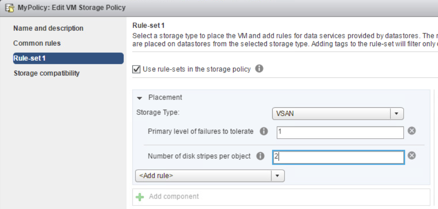This screenshot has height=209, width=438.
Task: Go to the Common rules step
Action: [x=37, y=43]
